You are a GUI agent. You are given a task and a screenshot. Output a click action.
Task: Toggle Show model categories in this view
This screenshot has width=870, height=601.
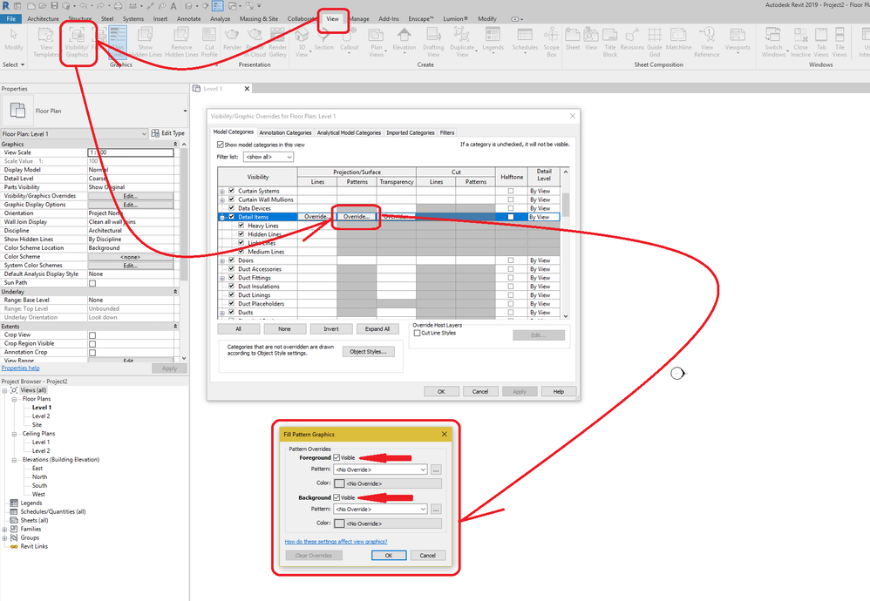(221, 145)
